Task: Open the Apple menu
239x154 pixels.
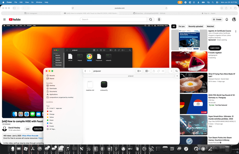Action: [3, 2]
